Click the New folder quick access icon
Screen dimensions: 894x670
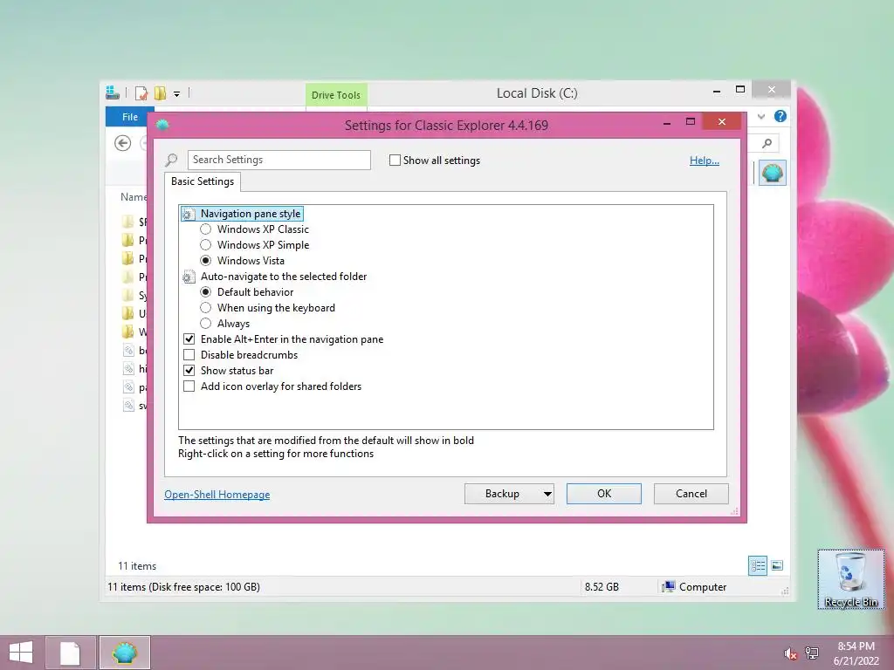coord(160,92)
